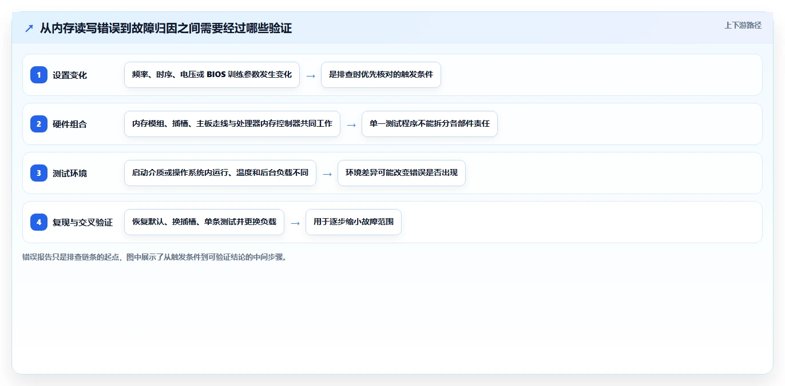Click the box '环境差异可能改变错误是否出现'
The image size is (785, 386).
[x=402, y=173]
